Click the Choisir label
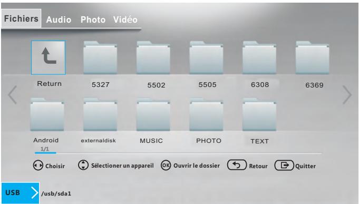Image resolution: width=359 pixels, height=204 pixels. pyautogui.click(x=55, y=166)
